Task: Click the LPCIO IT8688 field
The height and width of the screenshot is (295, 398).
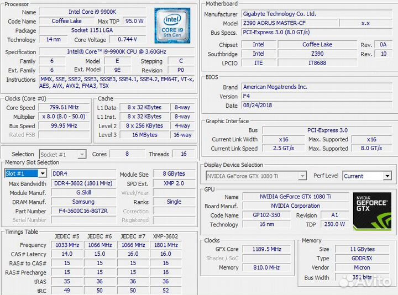Action: [317, 62]
